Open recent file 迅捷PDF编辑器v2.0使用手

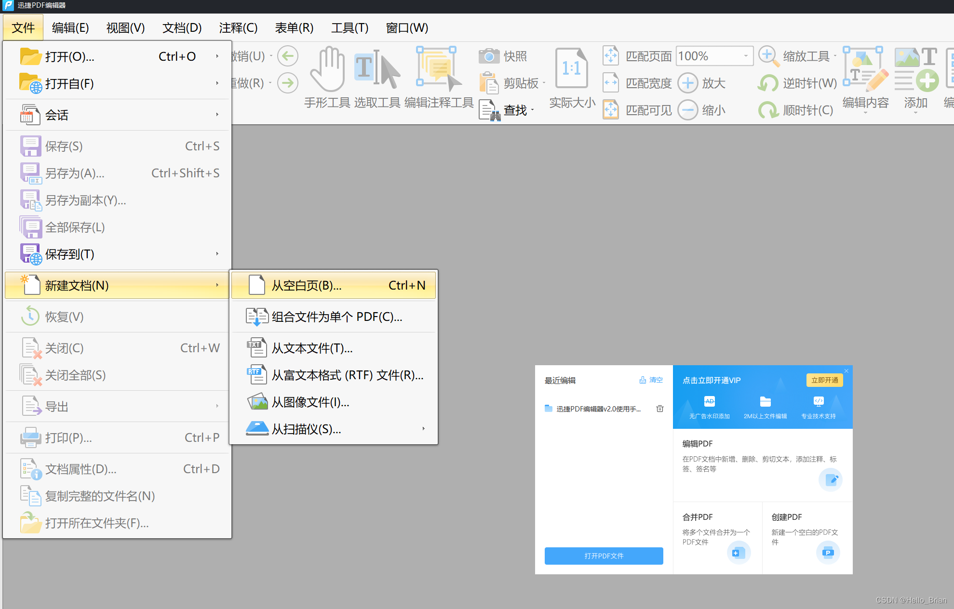coord(598,409)
